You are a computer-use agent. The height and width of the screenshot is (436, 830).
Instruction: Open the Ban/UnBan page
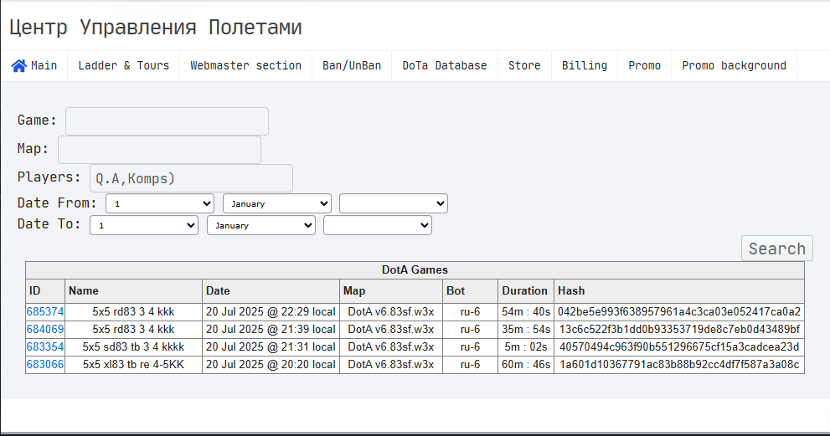tap(352, 66)
